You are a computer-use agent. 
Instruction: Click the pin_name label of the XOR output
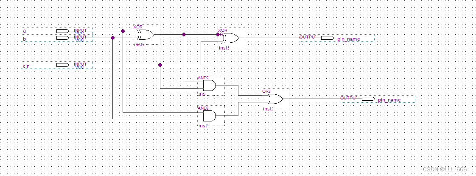tap(348, 39)
